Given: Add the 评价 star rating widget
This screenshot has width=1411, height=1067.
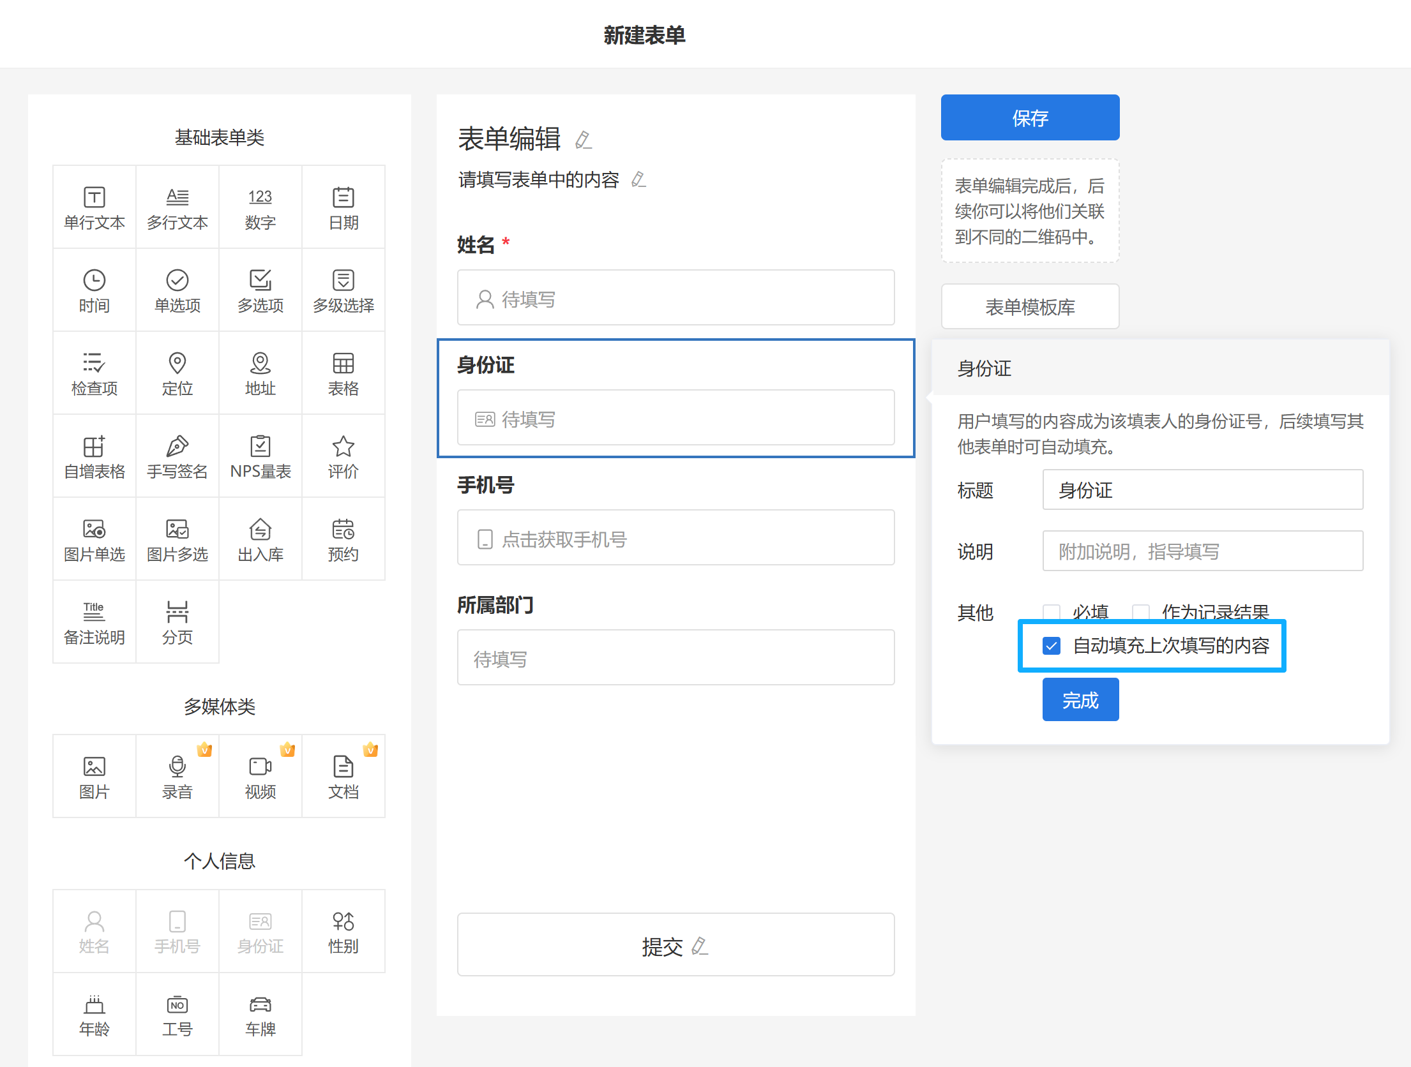Looking at the screenshot, I should point(343,456).
